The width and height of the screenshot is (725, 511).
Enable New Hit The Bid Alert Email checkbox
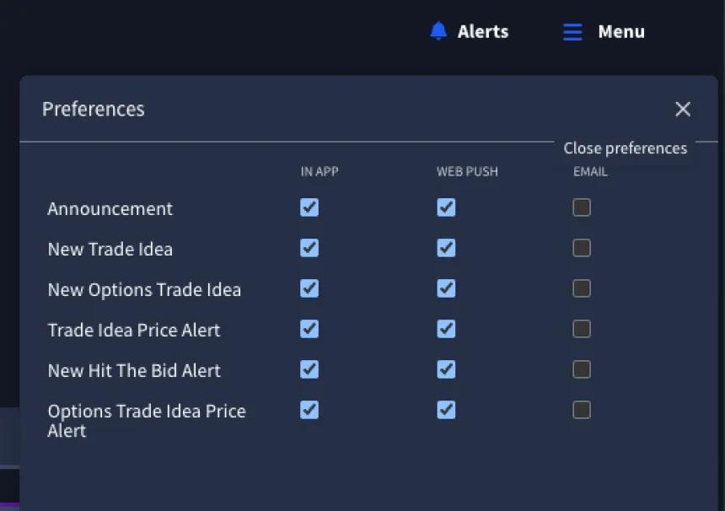tap(582, 369)
